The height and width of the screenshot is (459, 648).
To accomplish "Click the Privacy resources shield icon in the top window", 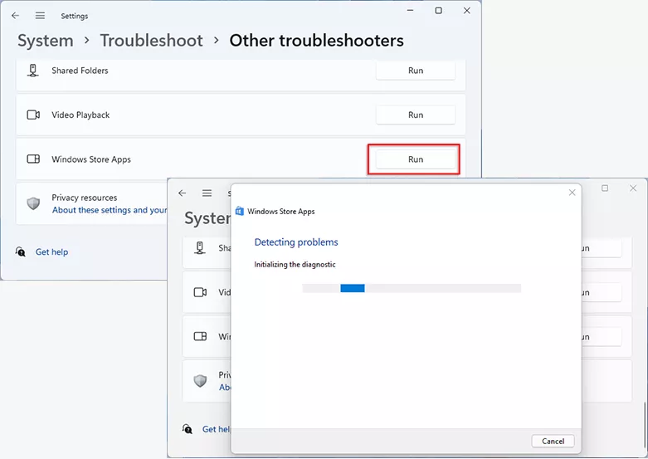I will 33,203.
